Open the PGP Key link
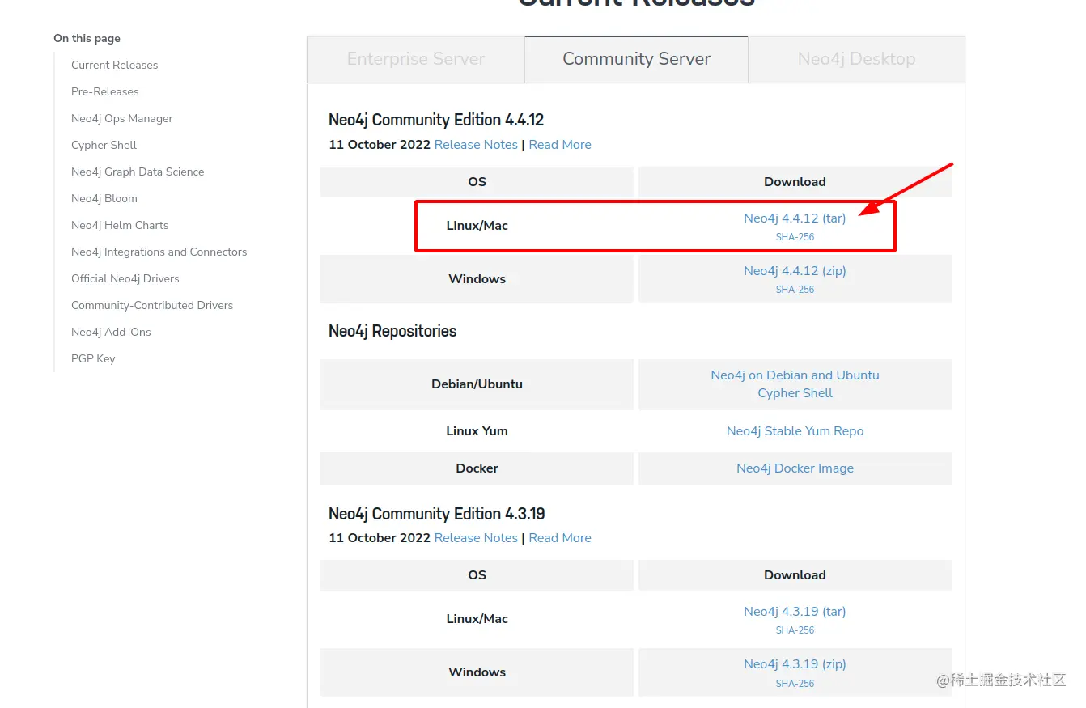Viewport: 1086px width, 708px height. [93, 358]
